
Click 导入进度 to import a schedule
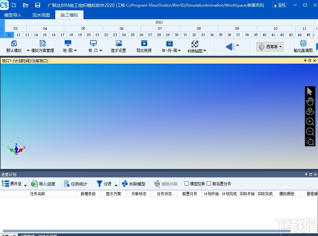pyautogui.click(x=45, y=183)
